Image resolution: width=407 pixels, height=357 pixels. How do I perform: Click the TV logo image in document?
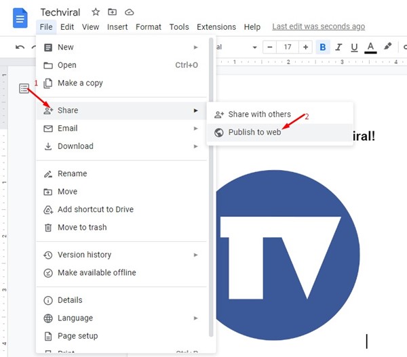point(288,255)
